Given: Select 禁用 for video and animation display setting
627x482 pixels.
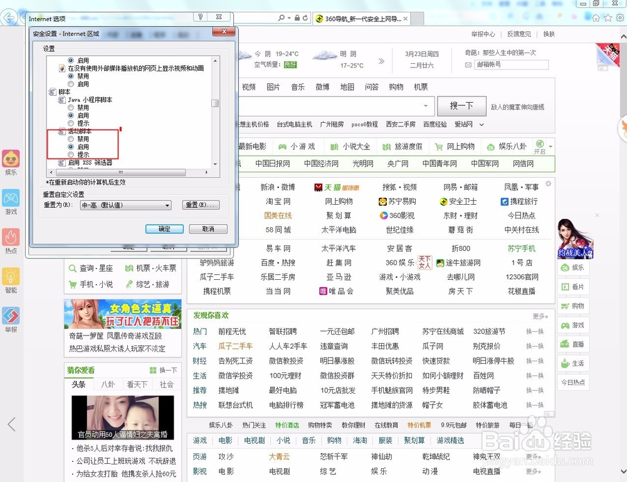Looking at the screenshot, I should [71, 76].
